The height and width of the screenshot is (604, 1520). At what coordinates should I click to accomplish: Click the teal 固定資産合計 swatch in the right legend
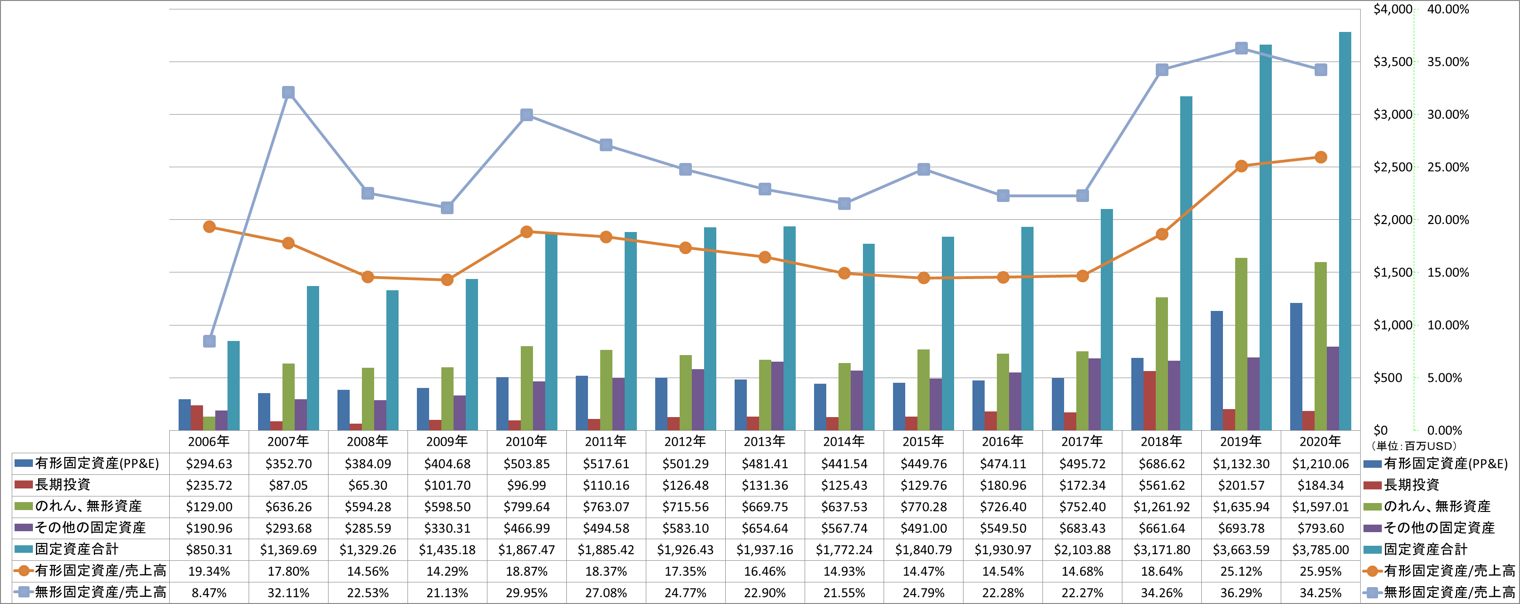(x=1373, y=550)
